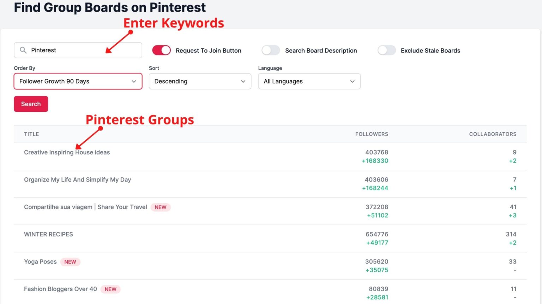Open the Yoga Poses board
The height and width of the screenshot is (304, 542).
[x=40, y=262]
